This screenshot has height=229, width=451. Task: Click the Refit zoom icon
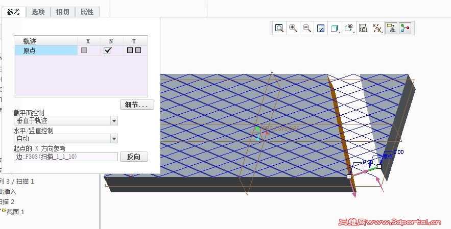tap(279, 28)
